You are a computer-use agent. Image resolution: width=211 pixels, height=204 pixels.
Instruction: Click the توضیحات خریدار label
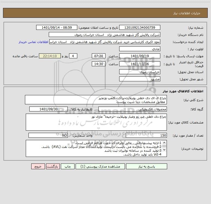pyautogui.click(x=192, y=149)
